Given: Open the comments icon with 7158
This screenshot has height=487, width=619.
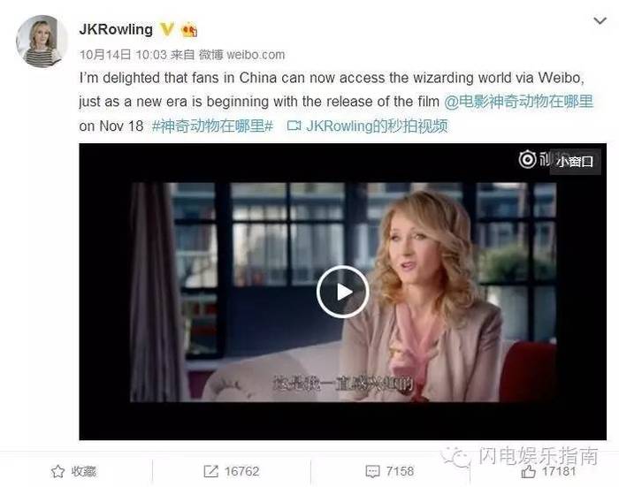Looking at the screenshot, I should pyautogui.click(x=372, y=472).
